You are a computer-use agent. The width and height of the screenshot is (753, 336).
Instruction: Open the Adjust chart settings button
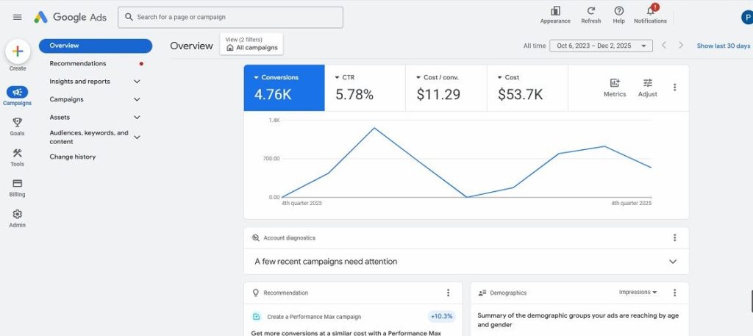coord(647,87)
